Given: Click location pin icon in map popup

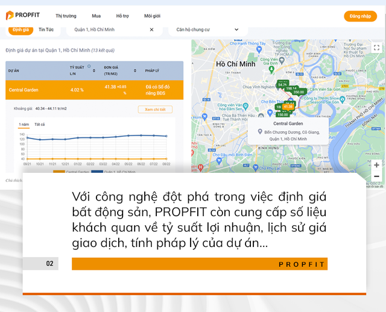Looking at the screenshot, I should click(260, 131).
